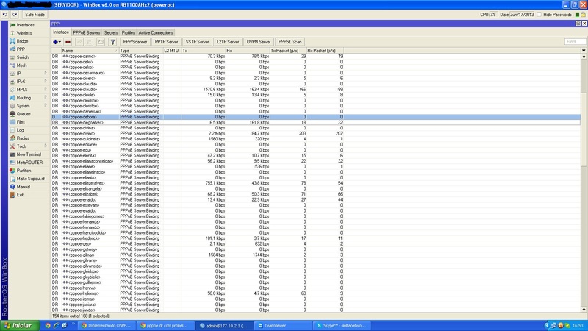Switch to the Secrets tab

point(111,32)
